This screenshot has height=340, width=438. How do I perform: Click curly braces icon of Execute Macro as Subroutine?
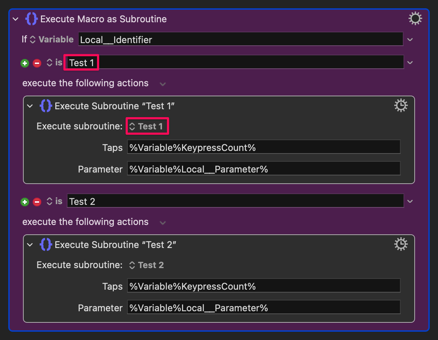32,19
